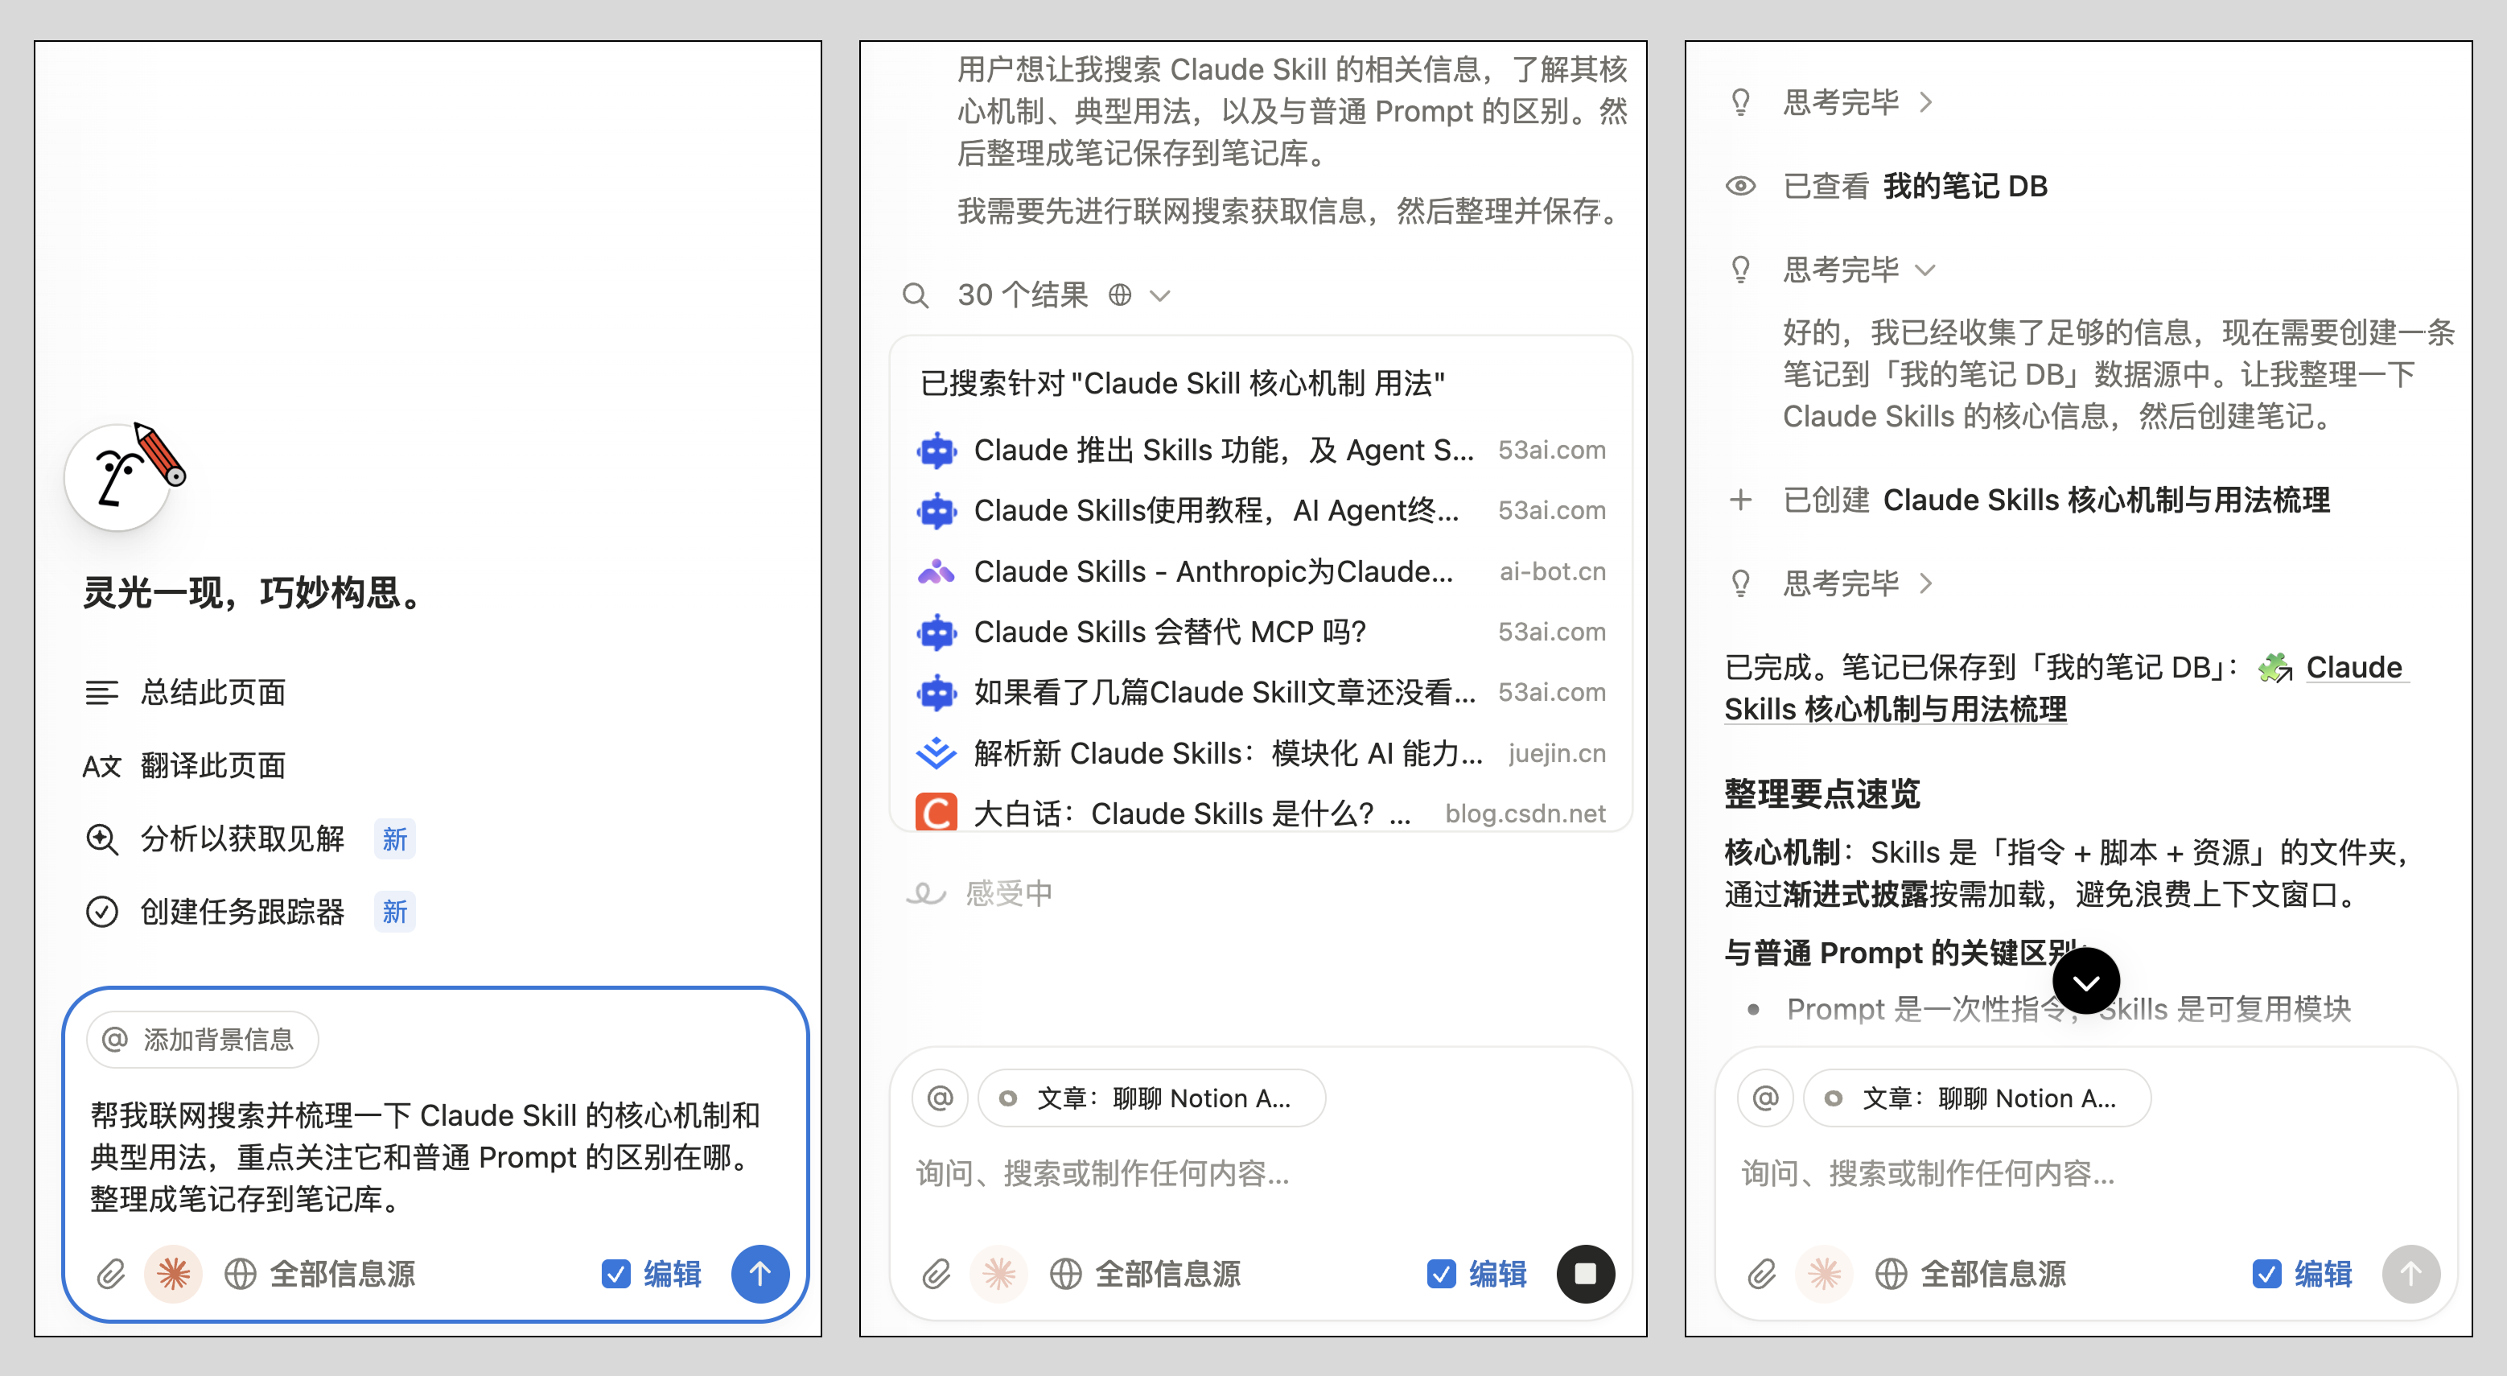The height and width of the screenshot is (1376, 2507).
Task: Collapse the expanded 思考完毕 section
Action: tap(1927, 270)
